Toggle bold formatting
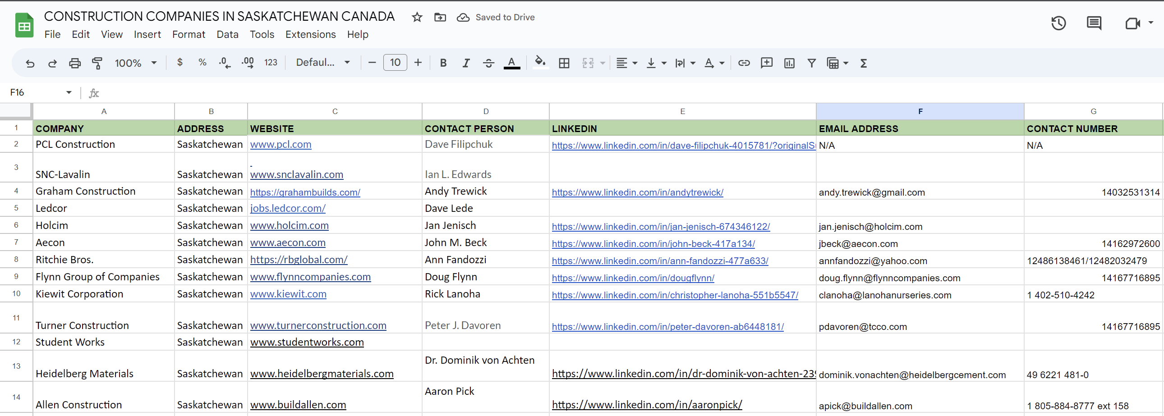The image size is (1164, 416). pyautogui.click(x=443, y=63)
